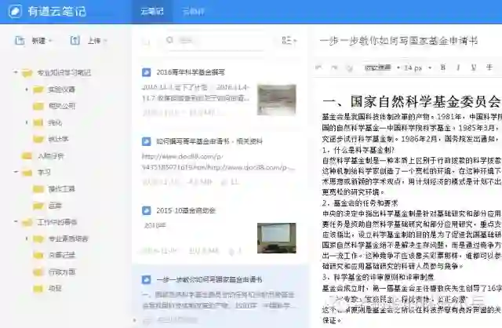Screen dimensions: 502x328
Task: Click the search magnifier icon
Action: click(170, 40)
